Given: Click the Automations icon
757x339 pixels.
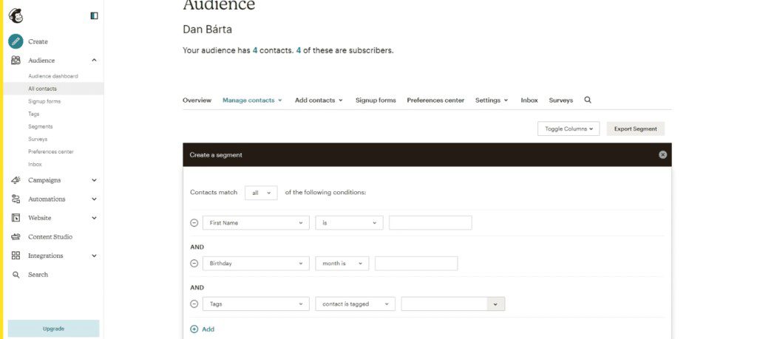Looking at the screenshot, I should click(x=16, y=199).
